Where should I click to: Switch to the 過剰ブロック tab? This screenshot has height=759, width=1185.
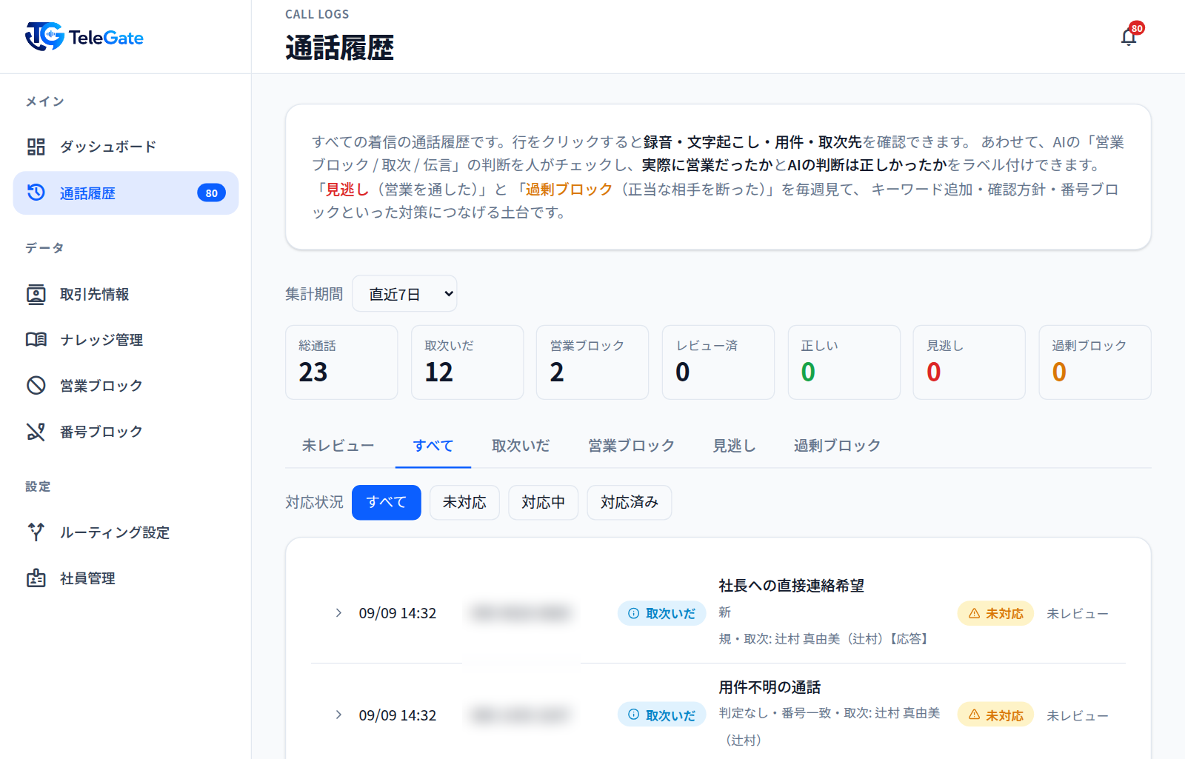point(837,446)
